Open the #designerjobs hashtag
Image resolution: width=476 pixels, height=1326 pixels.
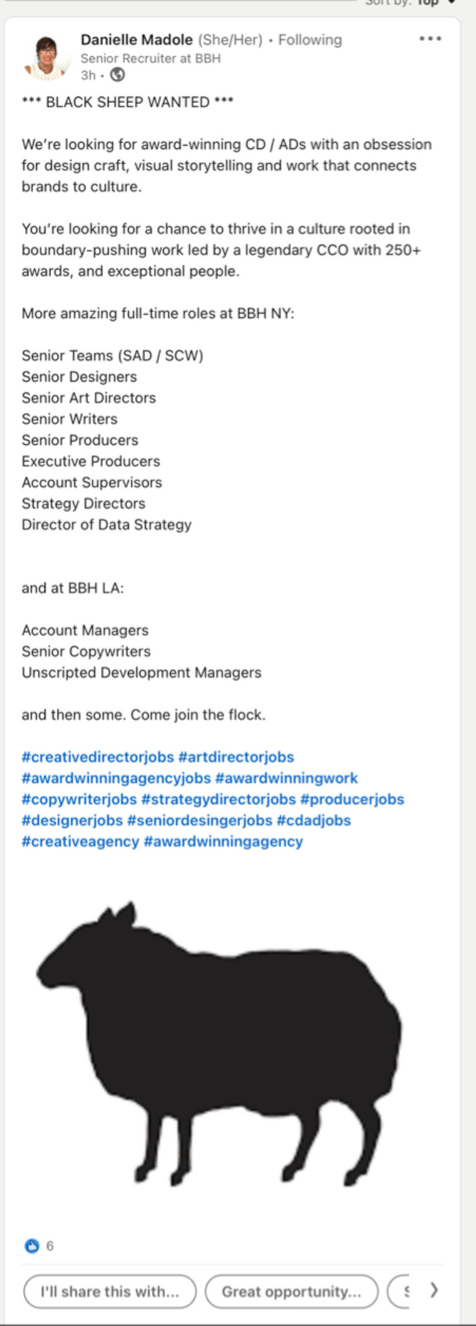tap(72, 820)
